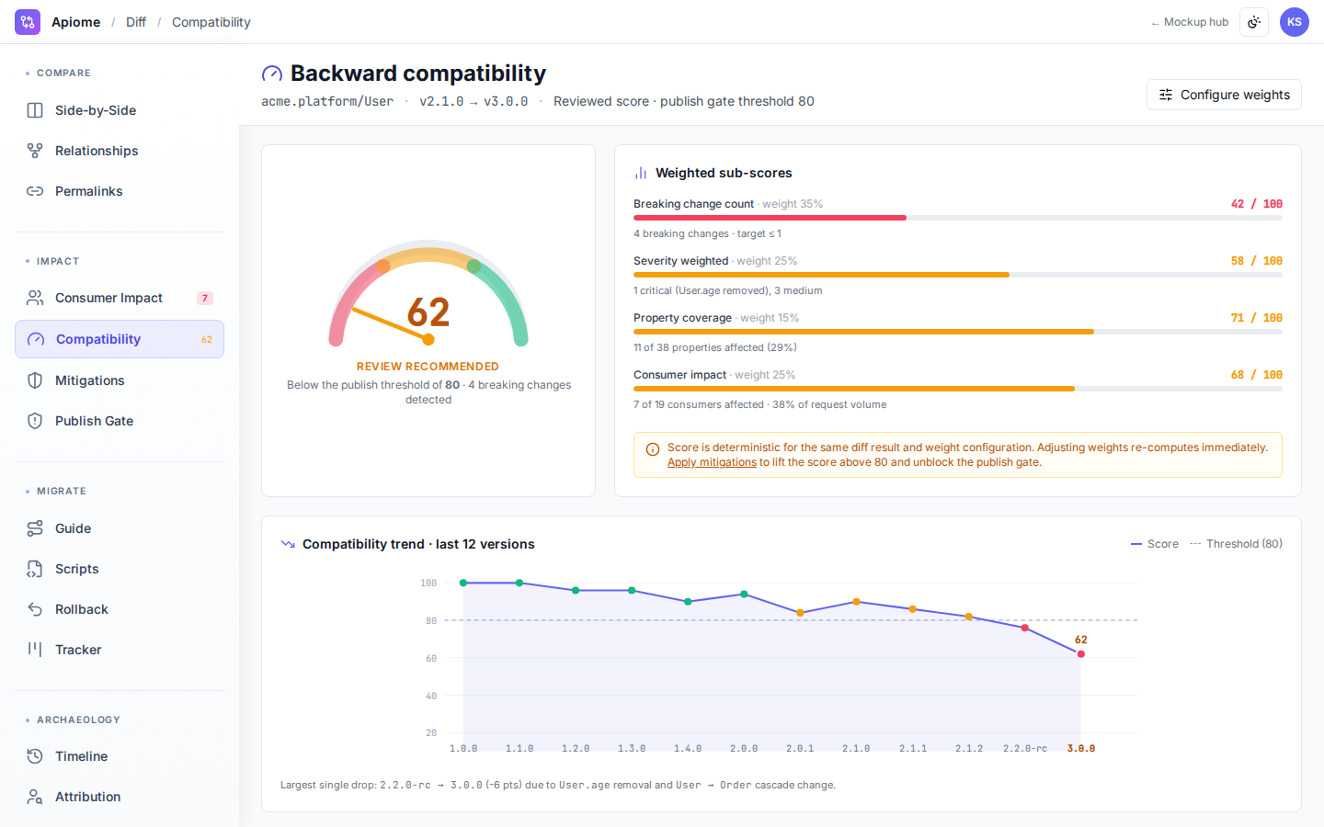Toggle the theme switcher icon

[x=1254, y=22]
